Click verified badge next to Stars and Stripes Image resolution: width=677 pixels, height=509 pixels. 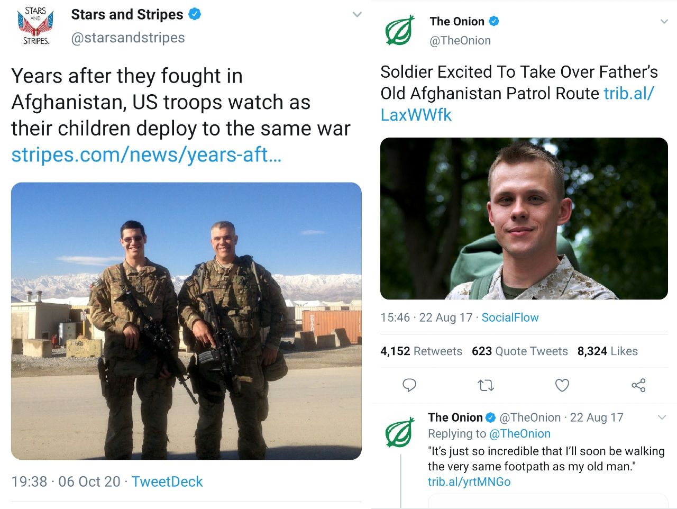[195, 15]
